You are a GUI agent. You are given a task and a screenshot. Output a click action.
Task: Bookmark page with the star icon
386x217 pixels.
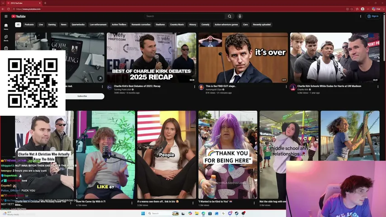pyautogui.click(x=352, y=9)
